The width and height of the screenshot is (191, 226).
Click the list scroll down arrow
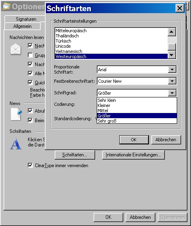[172, 55]
